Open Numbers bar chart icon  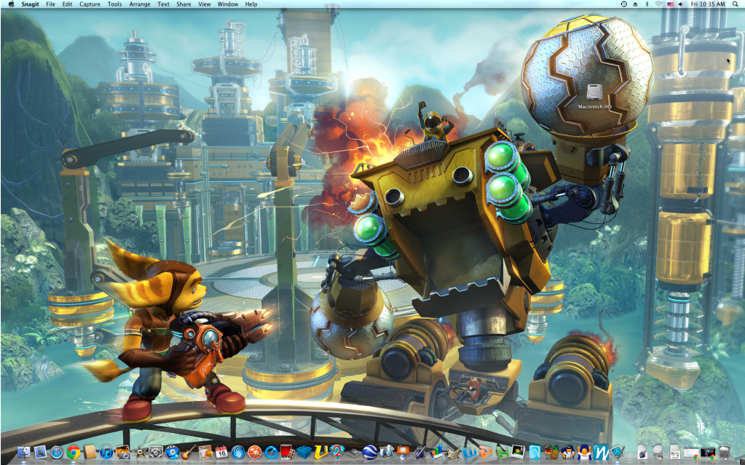(x=436, y=452)
